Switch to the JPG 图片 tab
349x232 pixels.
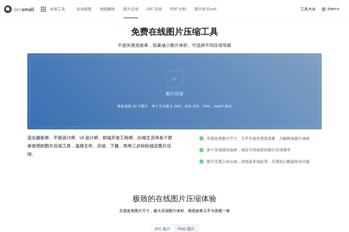(162, 229)
